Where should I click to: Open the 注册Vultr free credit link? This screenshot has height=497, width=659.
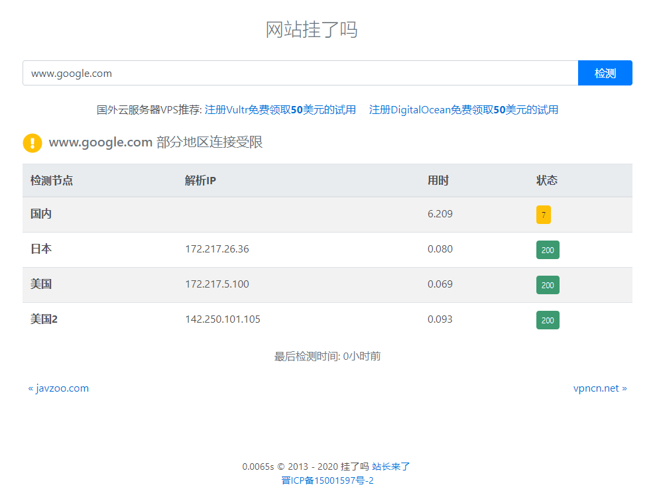point(279,109)
